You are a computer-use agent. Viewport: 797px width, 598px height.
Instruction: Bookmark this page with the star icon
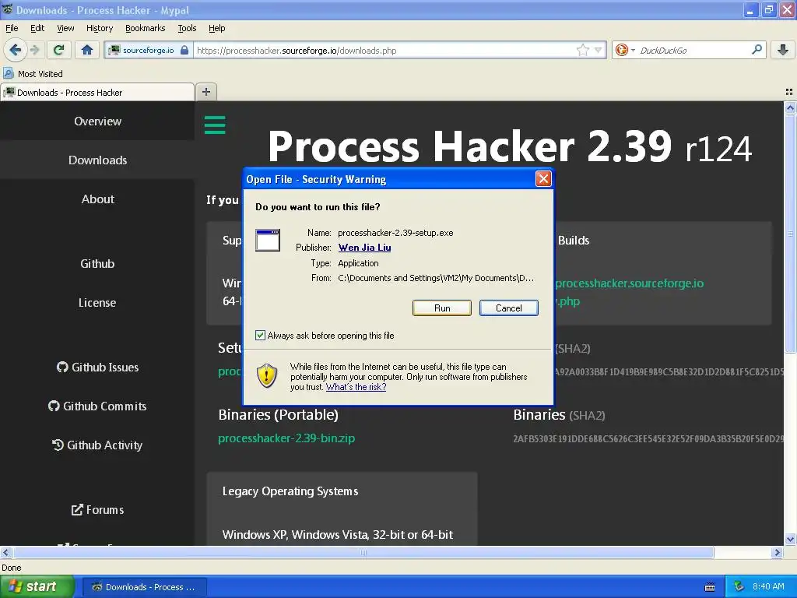tap(582, 50)
